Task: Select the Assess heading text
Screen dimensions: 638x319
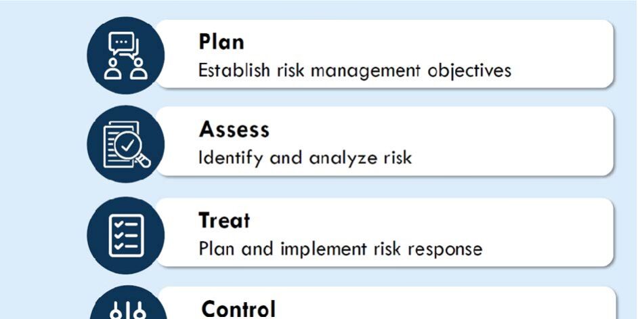Action: (234, 129)
